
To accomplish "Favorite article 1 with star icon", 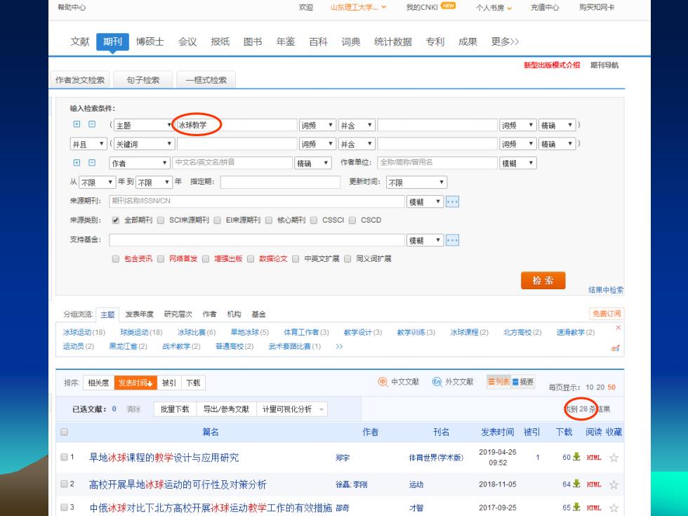I will pyautogui.click(x=614, y=458).
